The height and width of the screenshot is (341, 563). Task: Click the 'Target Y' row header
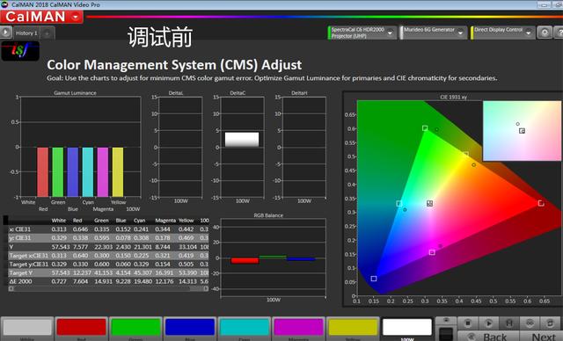[21, 272]
